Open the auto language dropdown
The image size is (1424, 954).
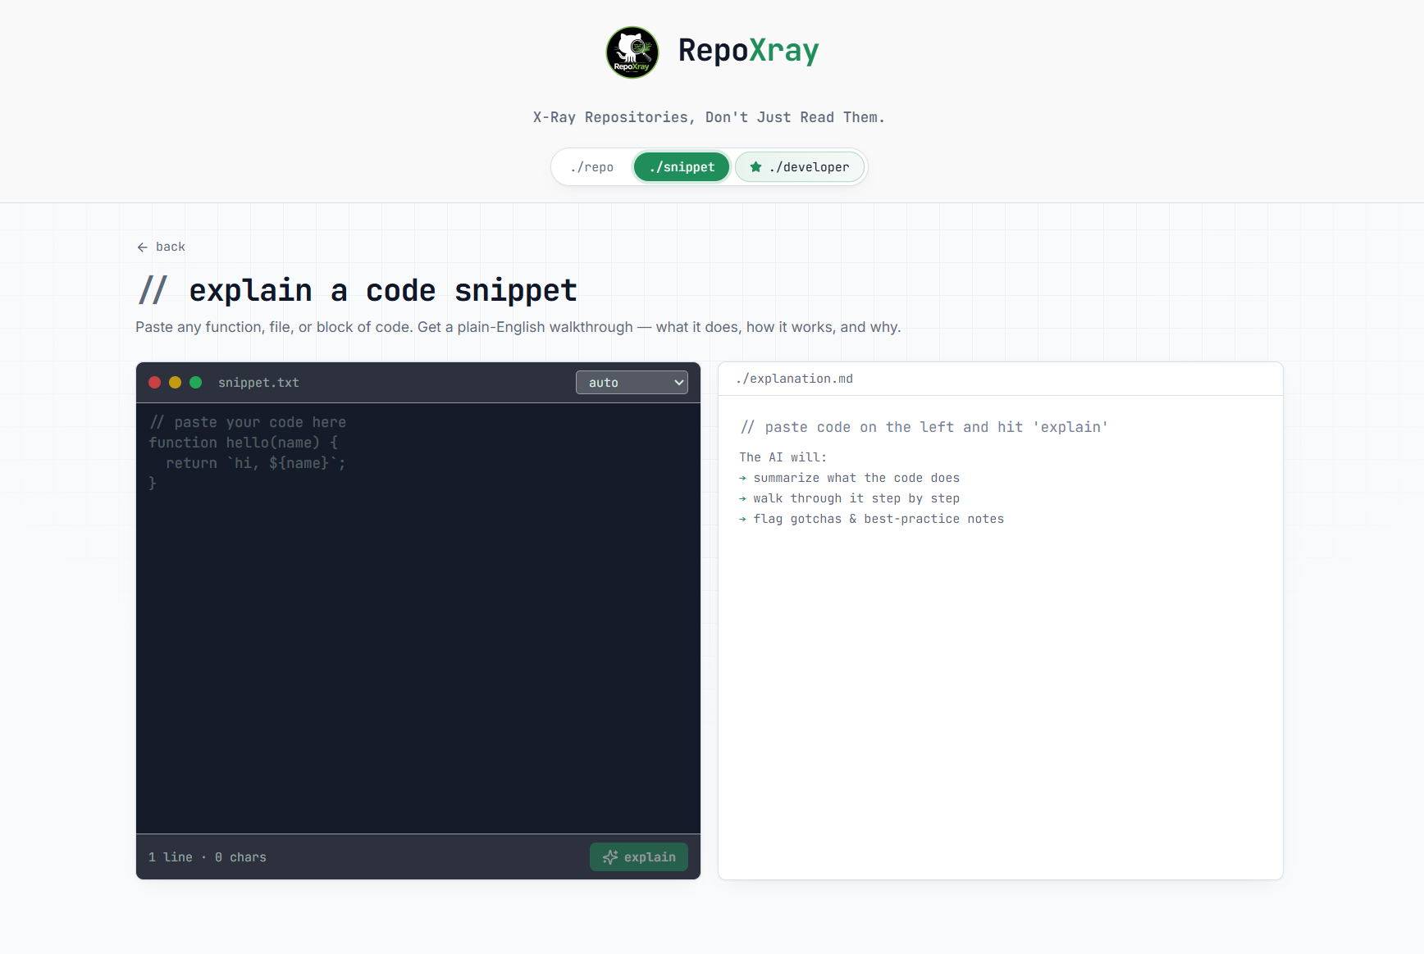pos(632,383)
